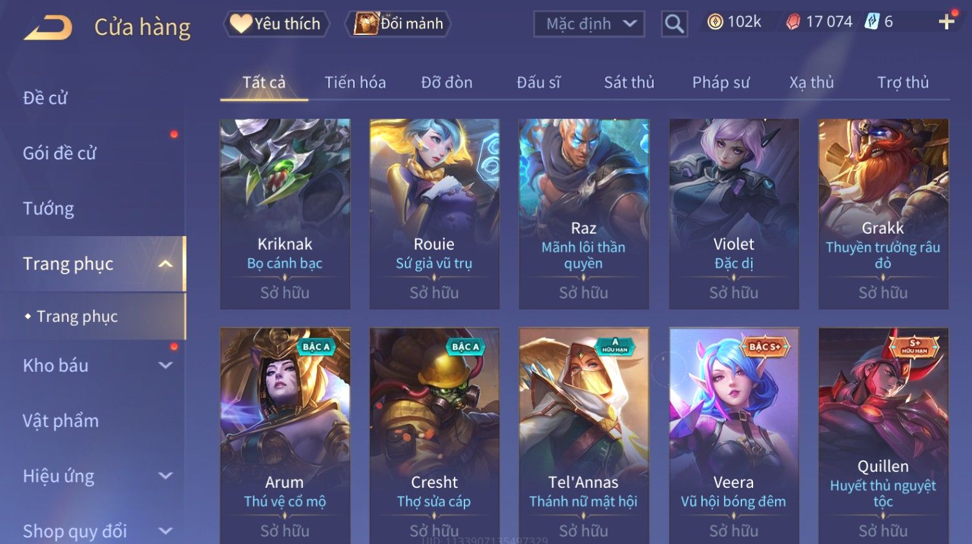Viewport: 972px width, 544px height.
Task: Open the Yêu thích heart favorites
Action: pos(276,24)
